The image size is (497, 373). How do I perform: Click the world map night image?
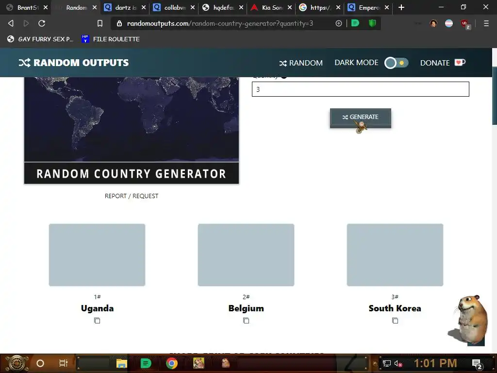click(132, 119)
